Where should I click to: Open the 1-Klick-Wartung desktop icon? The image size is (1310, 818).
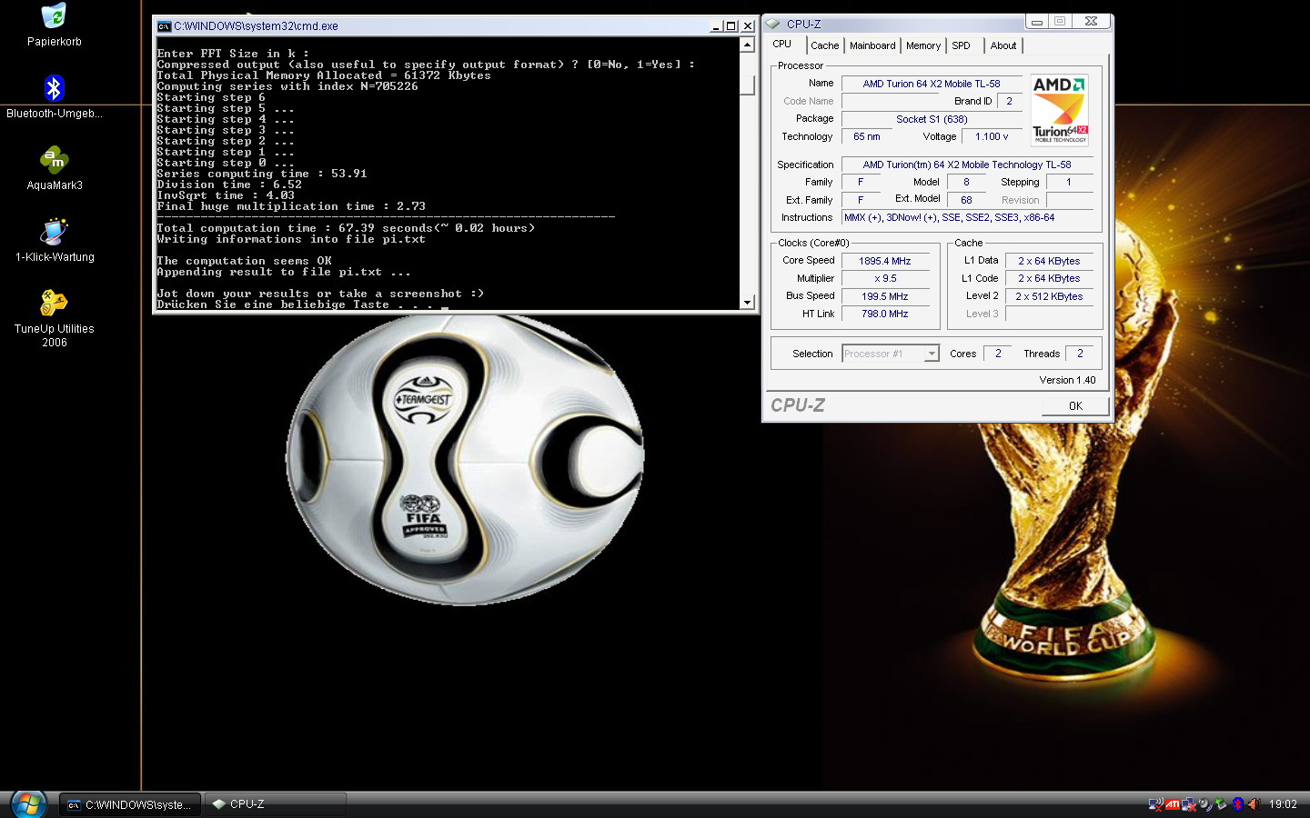[x=54, y=240]
